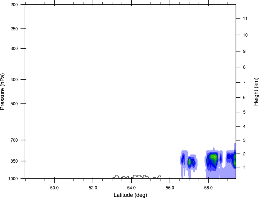Click the terrain bump near 53.2 latitude
The height and width of the screenshot is (198, 259).
116,177
